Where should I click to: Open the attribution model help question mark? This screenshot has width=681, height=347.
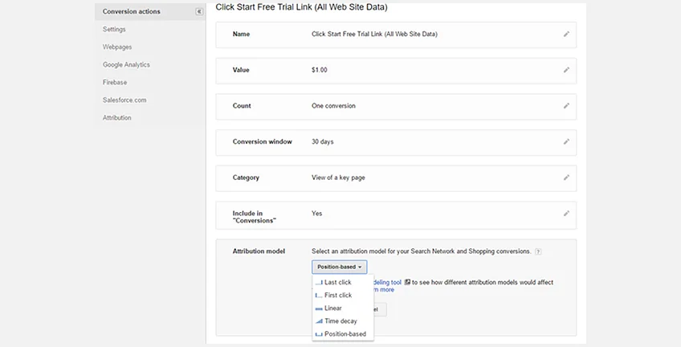pyautogui.click(x=538, y=251)
